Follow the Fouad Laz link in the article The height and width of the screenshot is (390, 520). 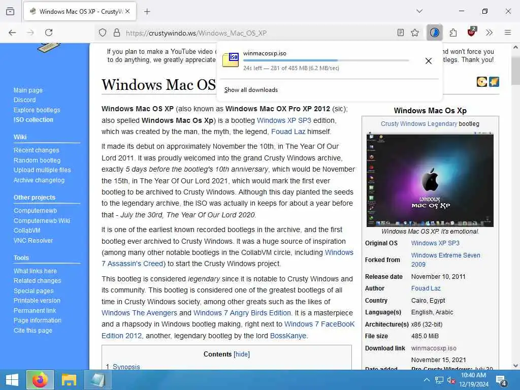(288, 132)
